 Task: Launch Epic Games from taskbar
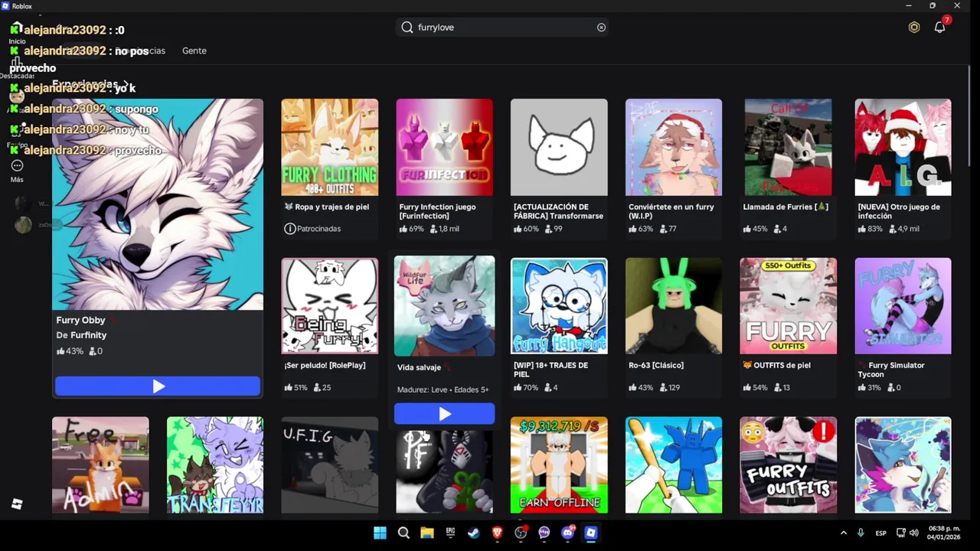[450, 533]
